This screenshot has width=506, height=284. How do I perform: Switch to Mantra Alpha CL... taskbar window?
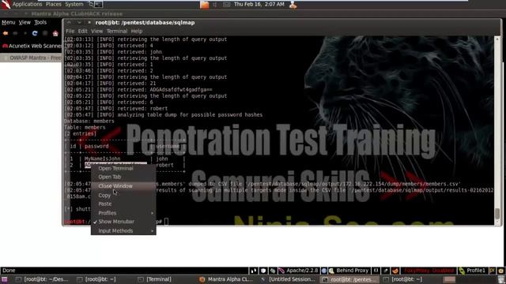tap(227, 279)
